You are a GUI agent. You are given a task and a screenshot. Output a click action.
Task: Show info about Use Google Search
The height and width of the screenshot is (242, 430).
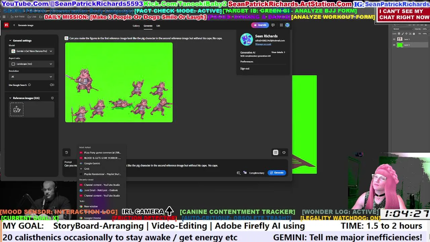pos(29,85)
